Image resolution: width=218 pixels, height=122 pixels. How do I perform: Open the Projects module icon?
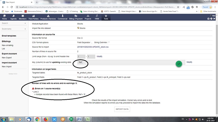88,16
